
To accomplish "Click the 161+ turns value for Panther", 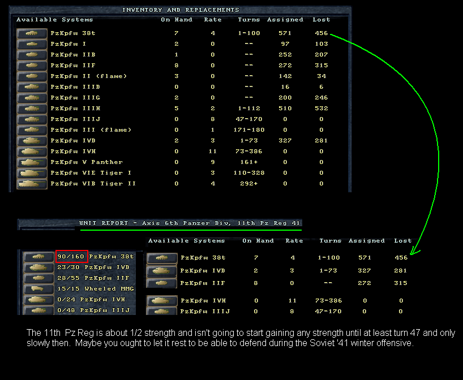I will point(249,162).
